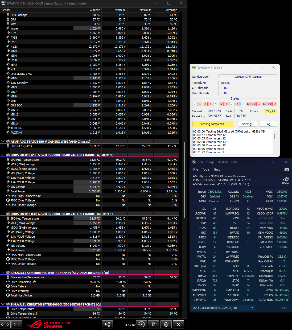Image resolution: width=292 pixels, height=330 pixels.
Task: Click the ROG logo in ZenTimings
Action: click(x=285, y=180)
